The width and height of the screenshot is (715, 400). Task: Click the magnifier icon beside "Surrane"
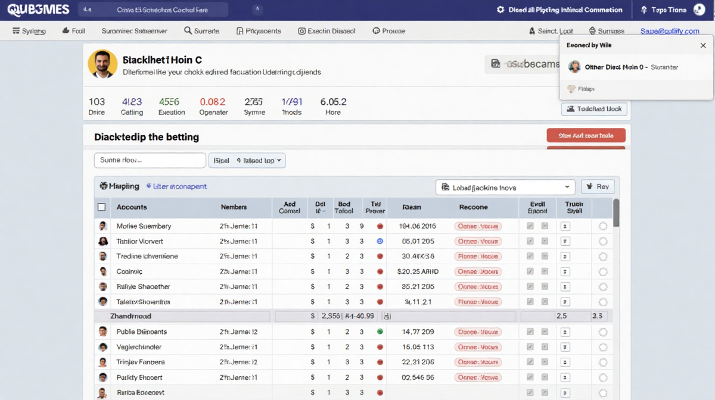(188, 31)
